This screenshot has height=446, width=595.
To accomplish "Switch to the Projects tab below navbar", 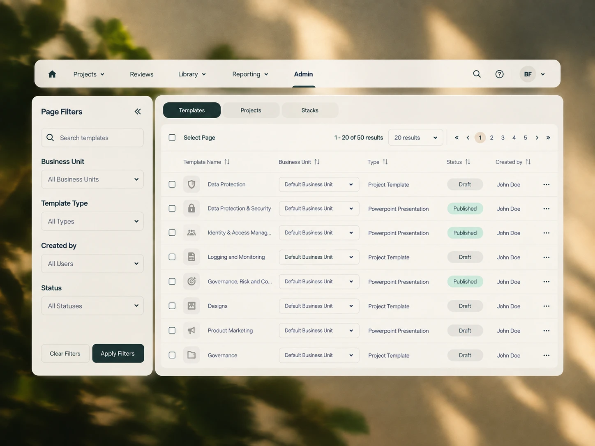I will pos(251,110).
